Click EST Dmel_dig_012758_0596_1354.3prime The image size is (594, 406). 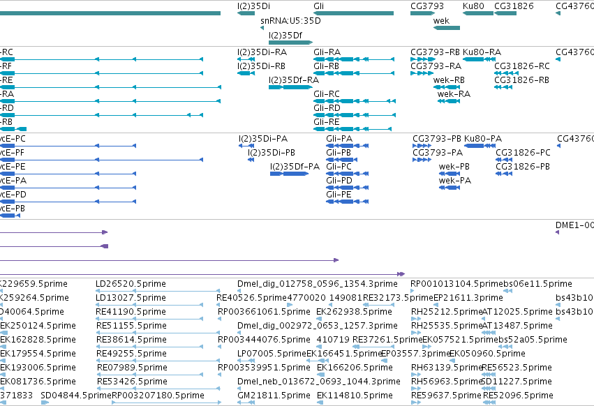(x=318, y=284)
